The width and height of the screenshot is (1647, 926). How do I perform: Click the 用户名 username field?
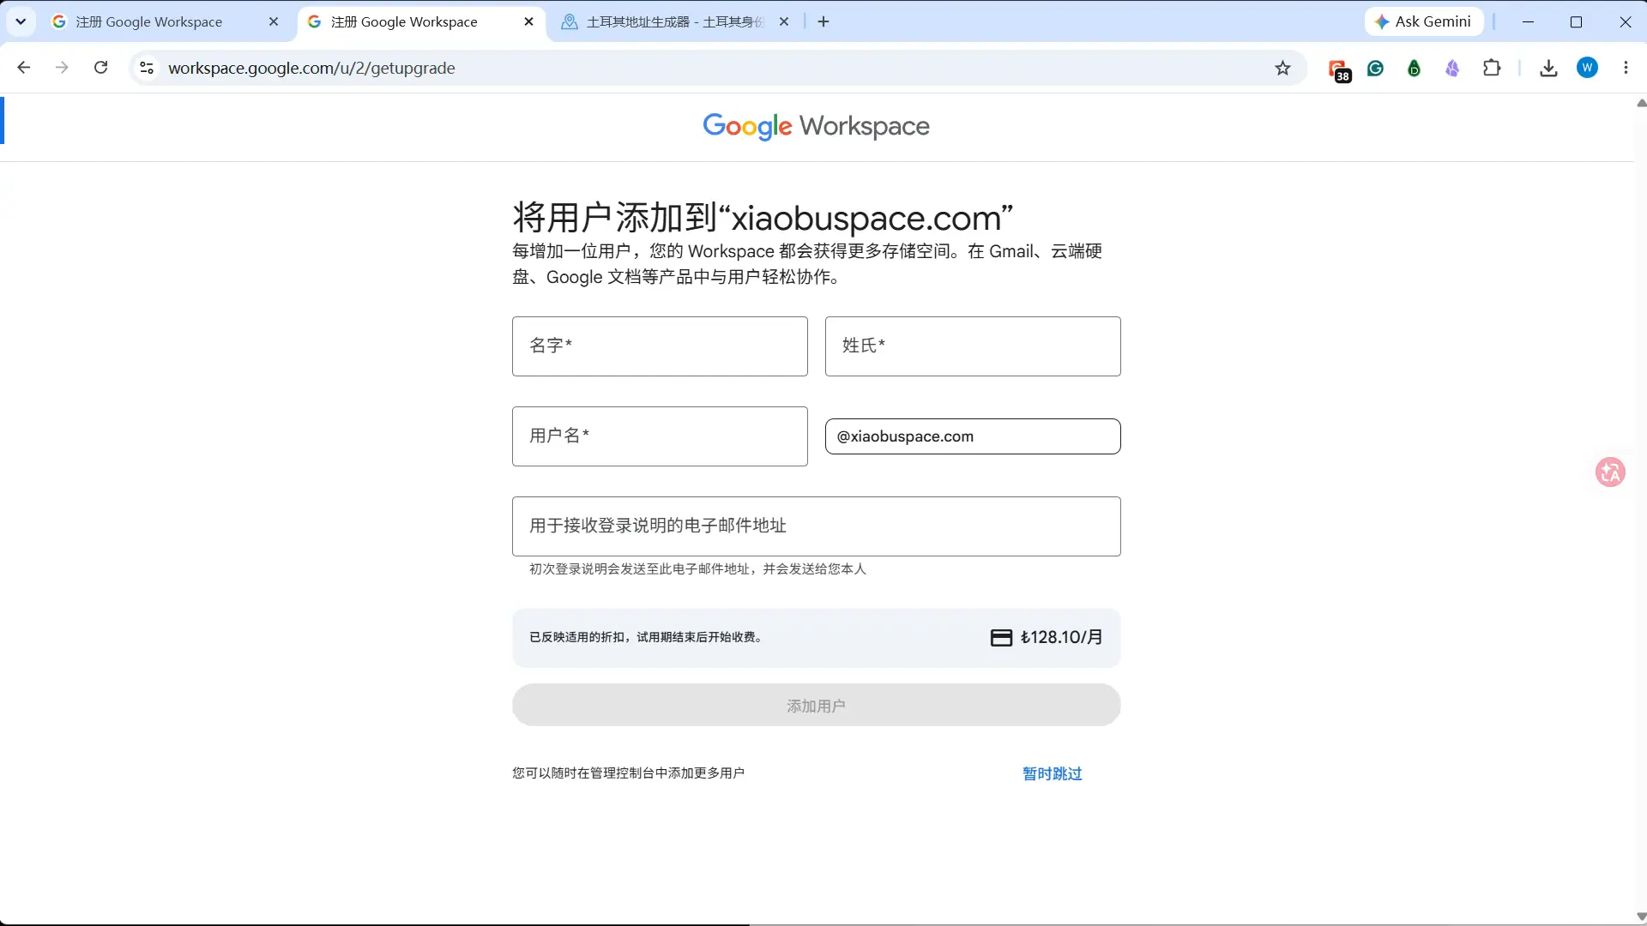(660, 436)
